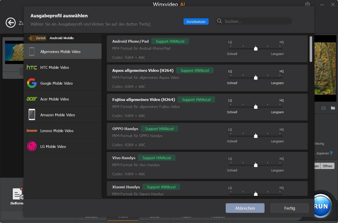This screenshot has height=223, width=338.
Task: Reset profile with Zurücksetzen button
Action: (x=196, y=22)
